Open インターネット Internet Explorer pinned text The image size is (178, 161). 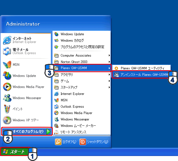pyautogui.click(x=24, y=40)
